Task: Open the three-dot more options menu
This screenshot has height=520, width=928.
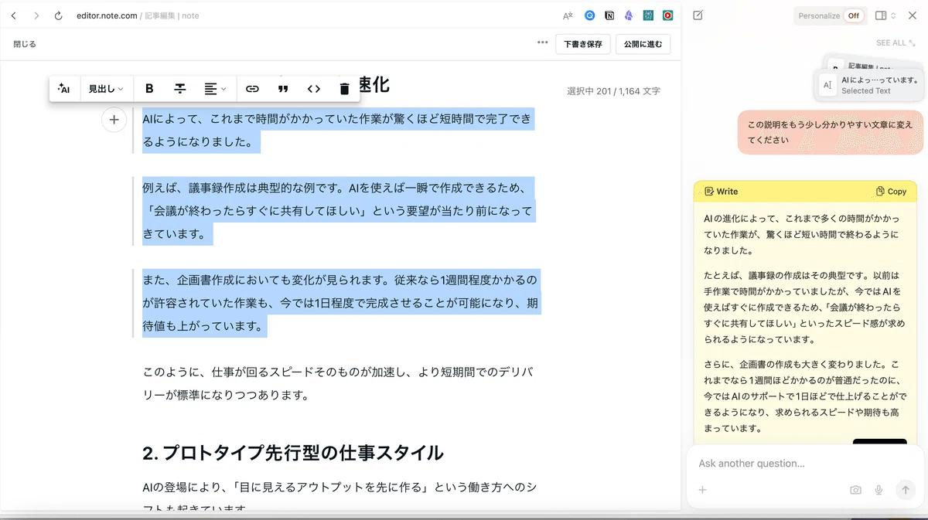Action: point(543,43)
